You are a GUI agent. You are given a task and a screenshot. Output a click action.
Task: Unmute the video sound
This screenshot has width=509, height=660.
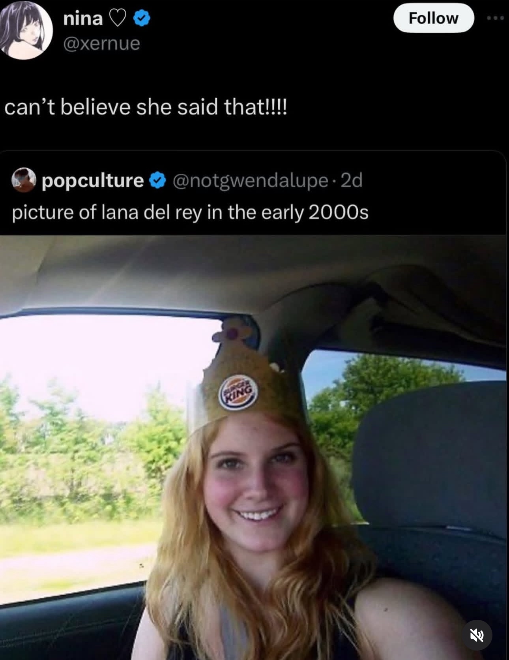tap(477, 635)
